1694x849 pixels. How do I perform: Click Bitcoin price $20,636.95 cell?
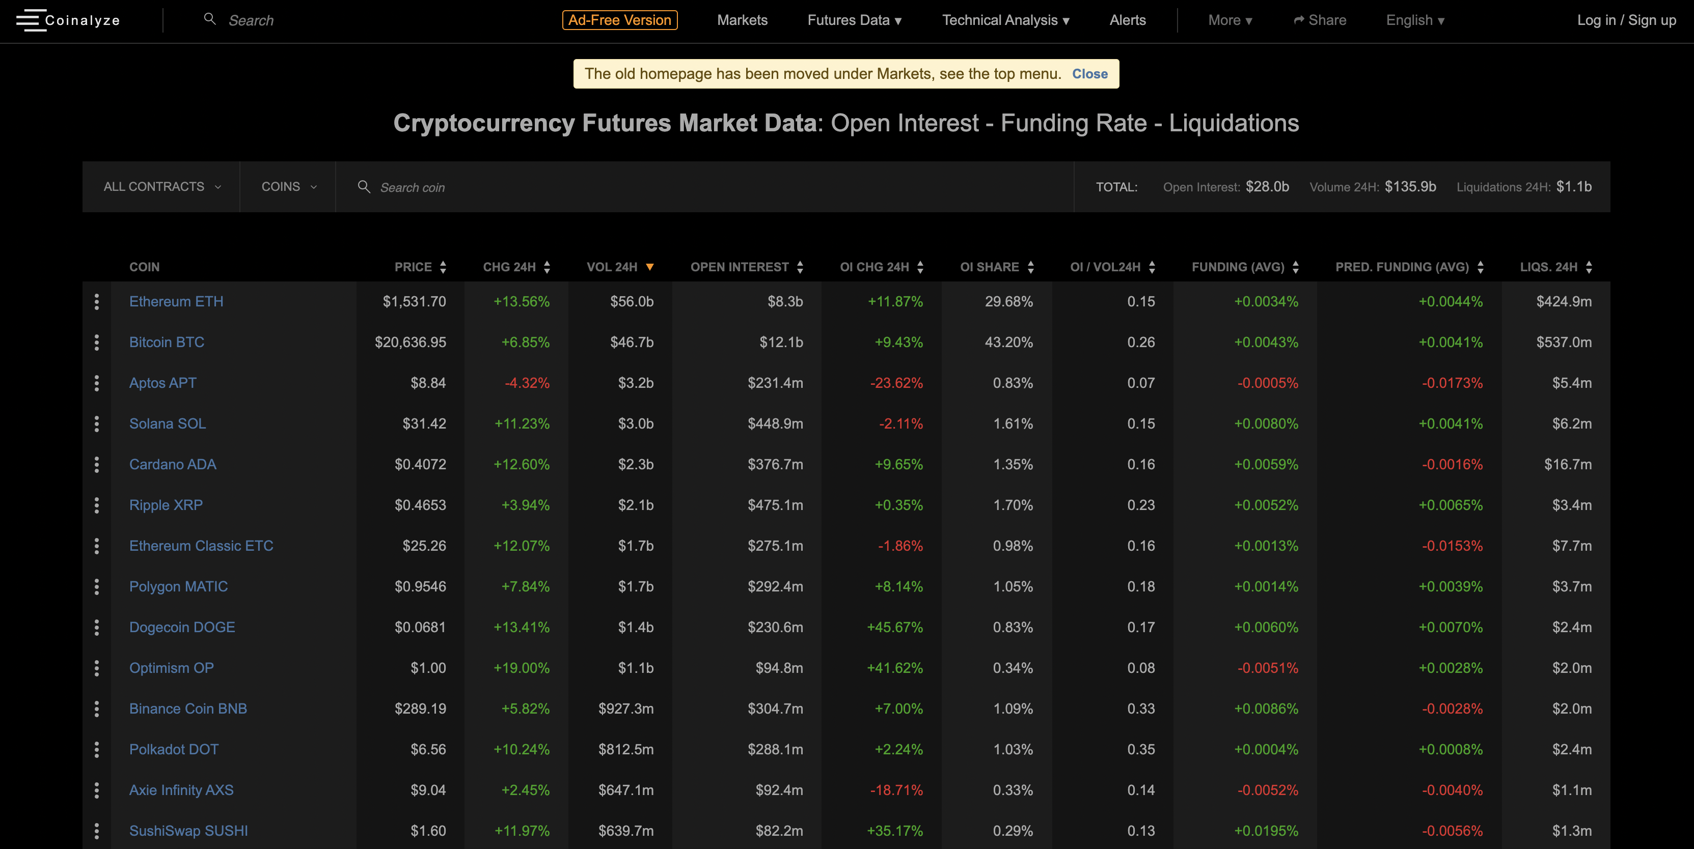coord(411,343)
